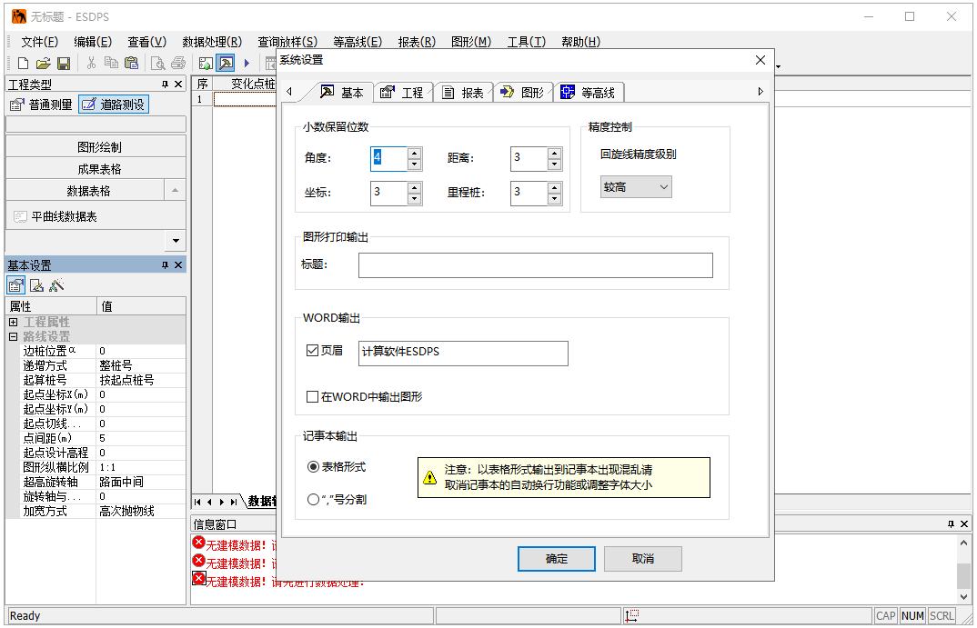The width and height of the screenshot is (977, 628).
Task: Pin the 信息窗口 panel
Action: pos(951,524)
